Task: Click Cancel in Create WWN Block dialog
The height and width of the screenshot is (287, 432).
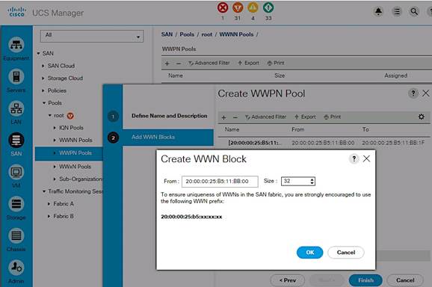Action: [x=346, y=253]
